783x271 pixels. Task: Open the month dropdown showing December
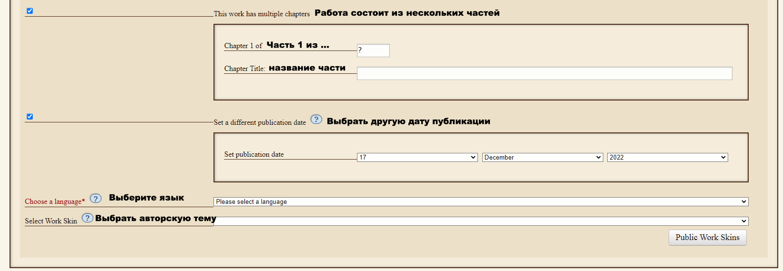point(543,157)
